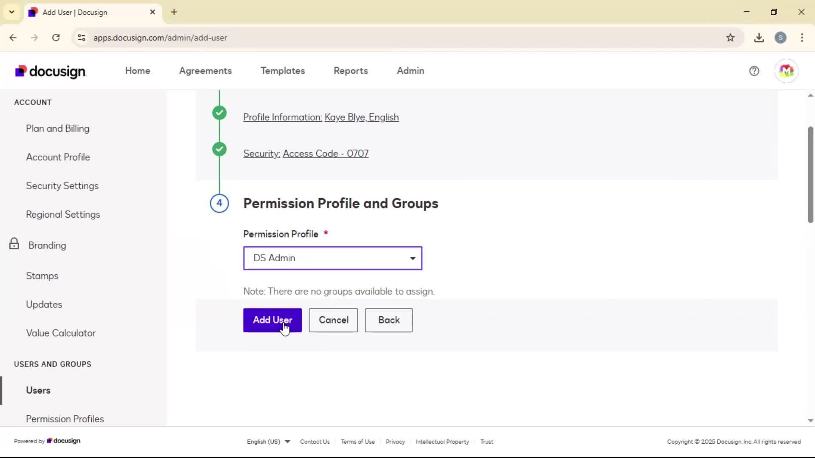Click the Trust footer link
815x458 pixels.
point(487,441)
